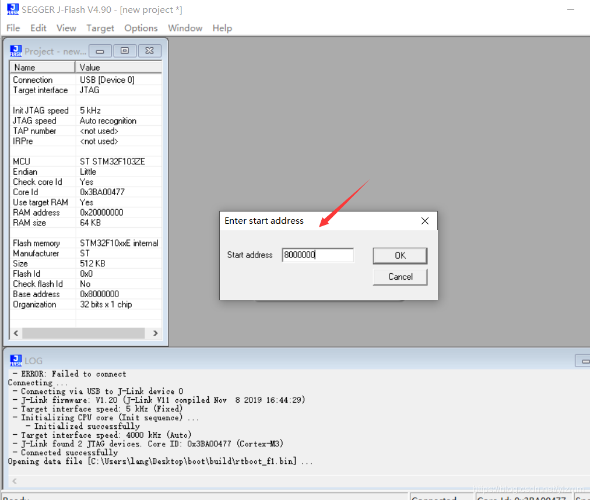Click OK in Enter start address dialog
This screenshot has width=590, height=500.
(x=400, y=255)
